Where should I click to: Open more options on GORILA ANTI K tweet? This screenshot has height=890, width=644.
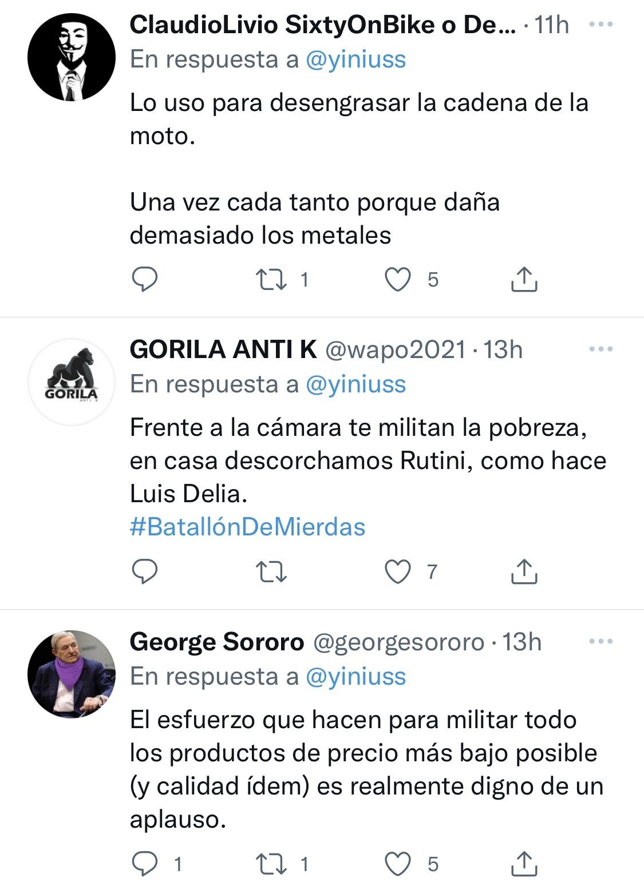pyautogui.click(x=600, y=349)
